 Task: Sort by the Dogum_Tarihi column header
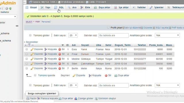tap(123, 45)
